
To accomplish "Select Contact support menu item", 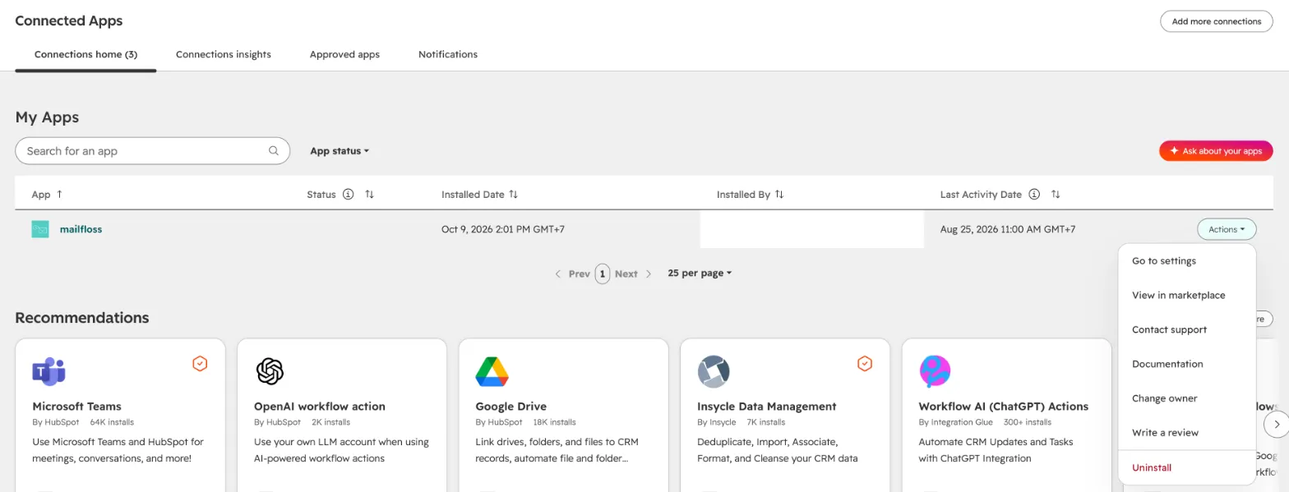I will pyautogui.click(x=1187, y=330).
